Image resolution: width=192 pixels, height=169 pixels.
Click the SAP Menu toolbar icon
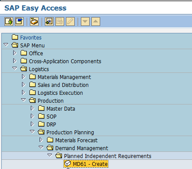(19, 22)
